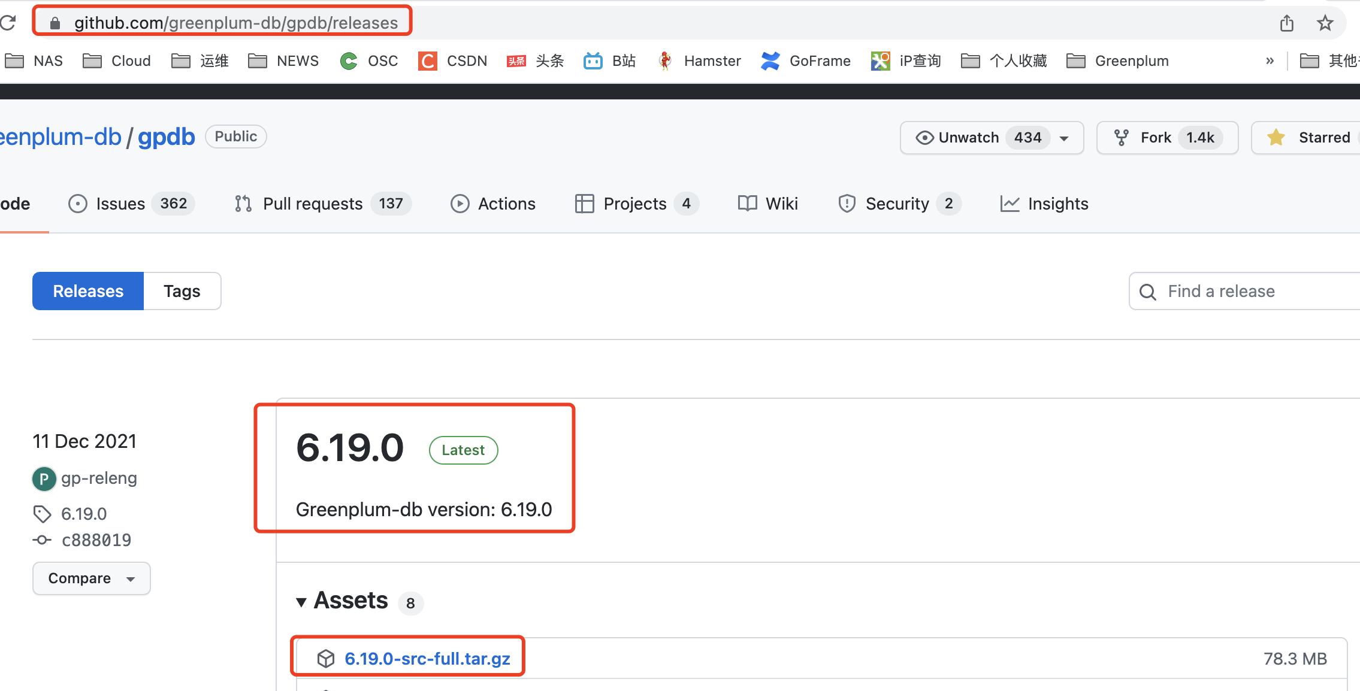
Task: Open the Unwatch dropdown arrow
Action: click(x=1065, y=138)
